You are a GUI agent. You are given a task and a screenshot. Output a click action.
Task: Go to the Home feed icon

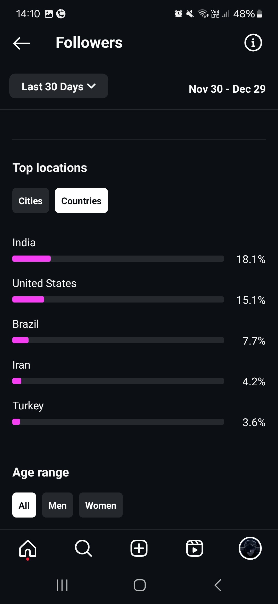coord(28,548)
